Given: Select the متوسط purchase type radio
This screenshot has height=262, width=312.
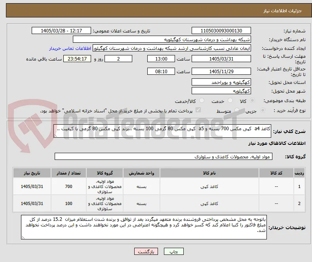Looking at the screenshot, I should click(x=237, y=110).
